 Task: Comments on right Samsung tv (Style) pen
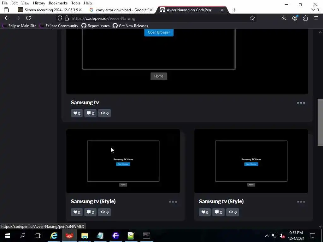(218, 212)
